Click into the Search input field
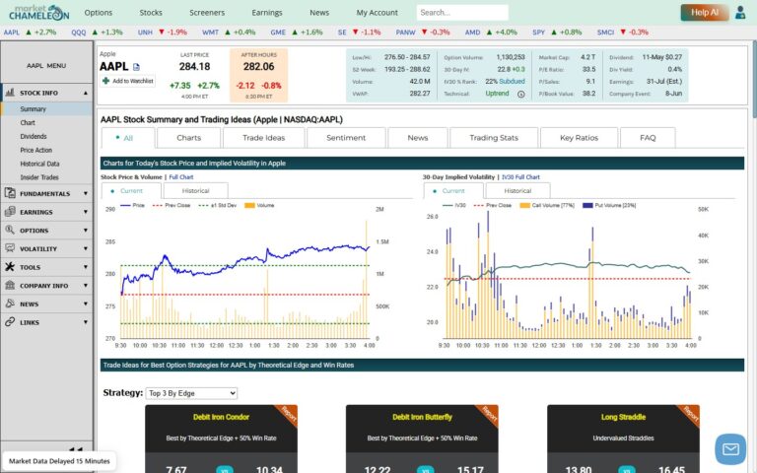 click(x=462, y=13)
